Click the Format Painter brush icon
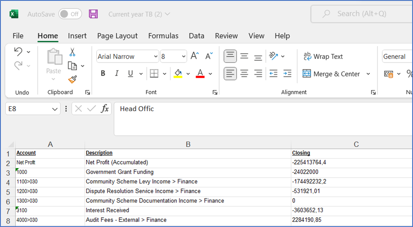The width and height of the screenshot is (413, 227). pos(72,79)
